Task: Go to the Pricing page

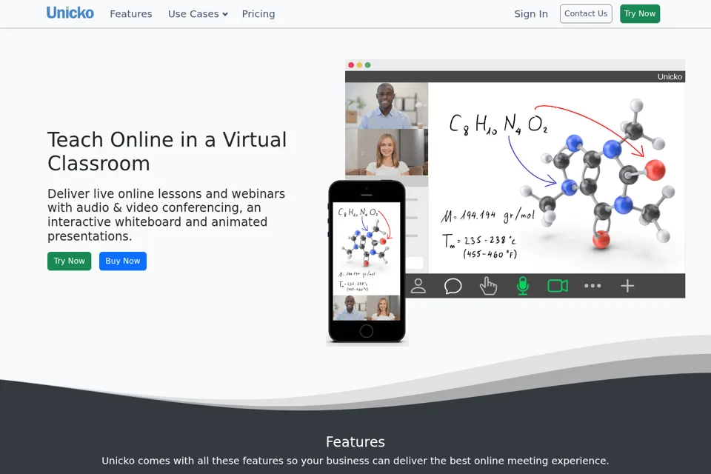Action: 258,14
